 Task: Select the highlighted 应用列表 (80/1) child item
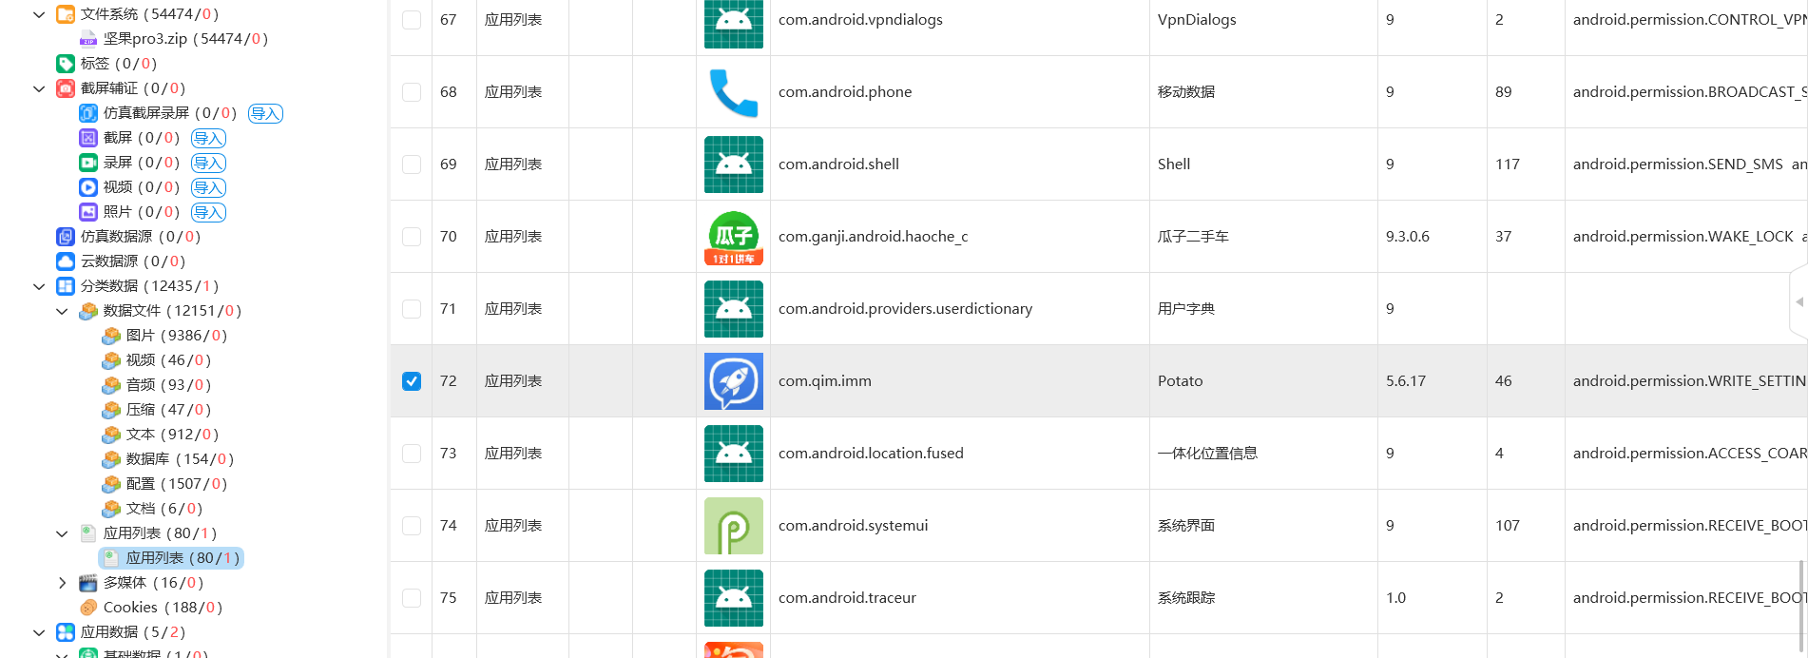click(171, 558)
